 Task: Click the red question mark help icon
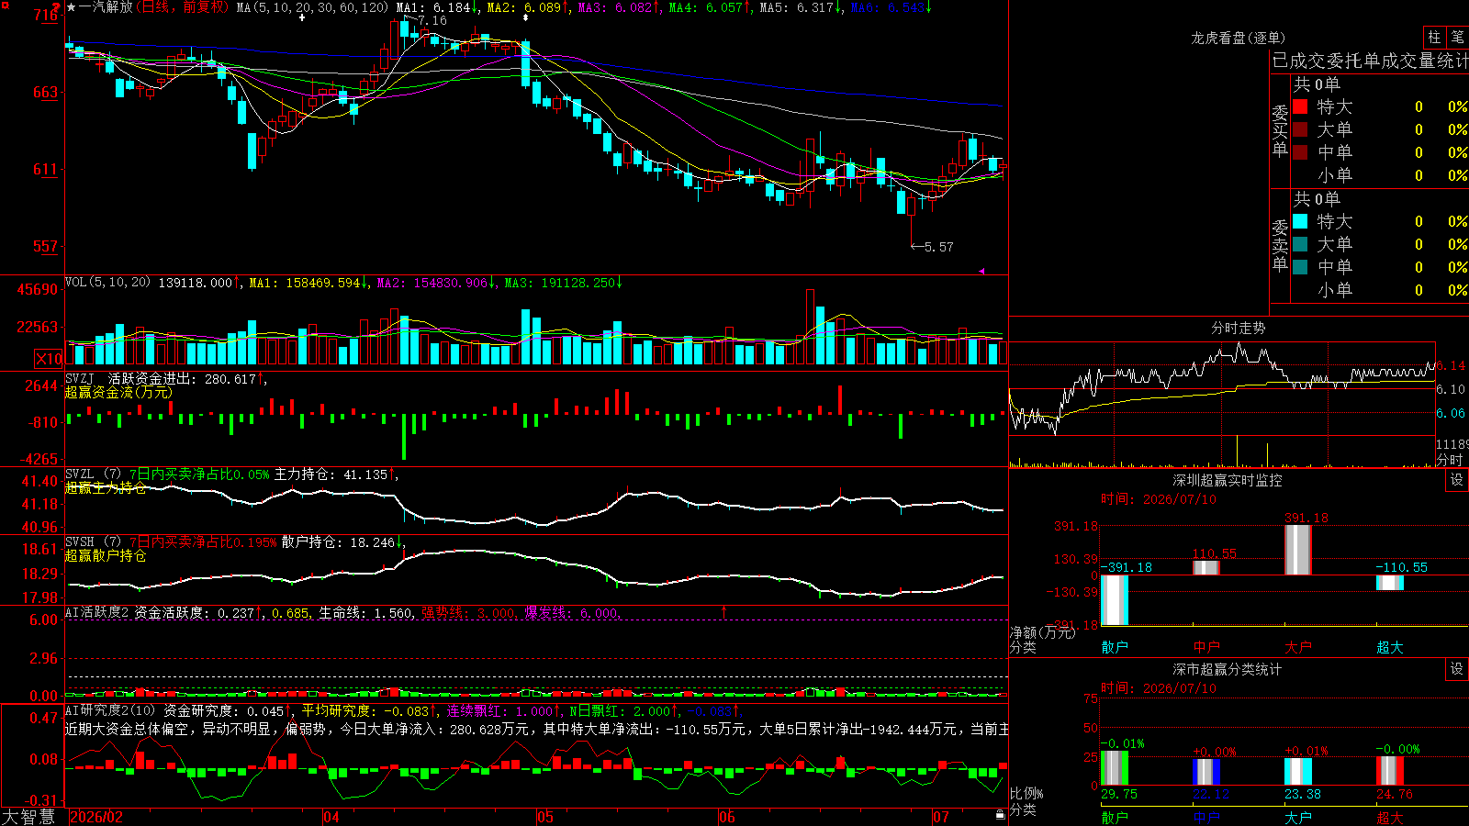click(58, 7)
